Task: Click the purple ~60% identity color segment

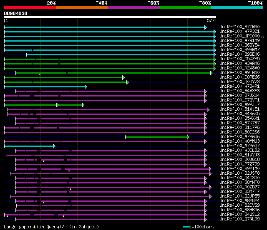Action: [x=133, y=7]
